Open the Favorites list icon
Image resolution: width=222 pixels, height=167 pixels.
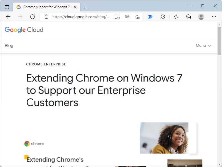point(176,17)
